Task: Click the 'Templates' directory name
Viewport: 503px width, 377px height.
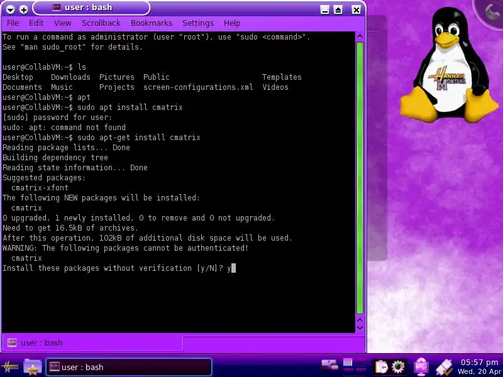Action: (282, 77)
